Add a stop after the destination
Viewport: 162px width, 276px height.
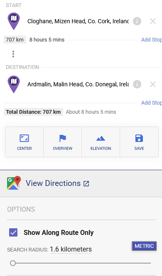click(152, 103)
